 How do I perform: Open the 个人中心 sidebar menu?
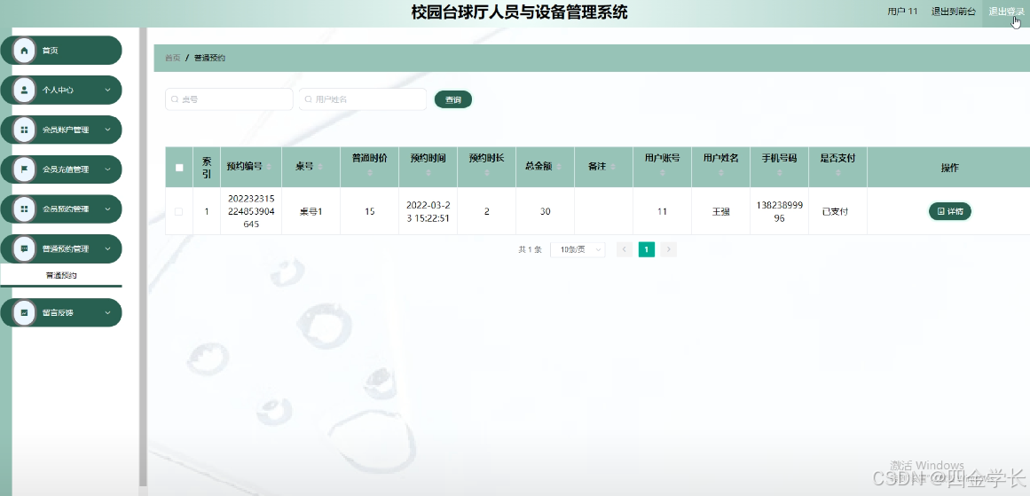(x=62, y=90)
